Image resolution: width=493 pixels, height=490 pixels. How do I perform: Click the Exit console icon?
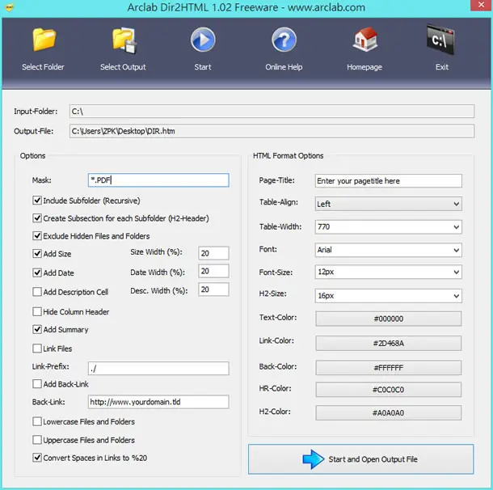pyautogui.click(x=440, y=40)
